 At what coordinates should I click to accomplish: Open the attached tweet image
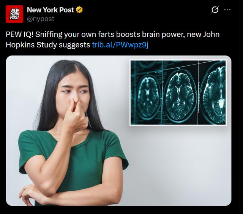pos(118,131)
